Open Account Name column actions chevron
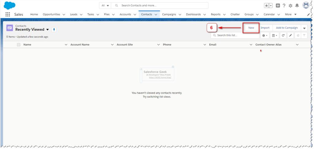314x149 pixels. pos(112,45)
